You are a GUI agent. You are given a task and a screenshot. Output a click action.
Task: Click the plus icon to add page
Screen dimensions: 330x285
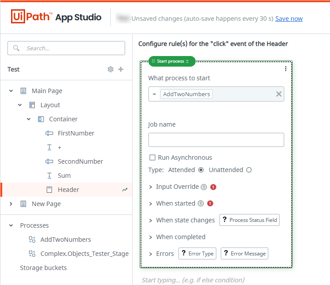click(121, 69)
